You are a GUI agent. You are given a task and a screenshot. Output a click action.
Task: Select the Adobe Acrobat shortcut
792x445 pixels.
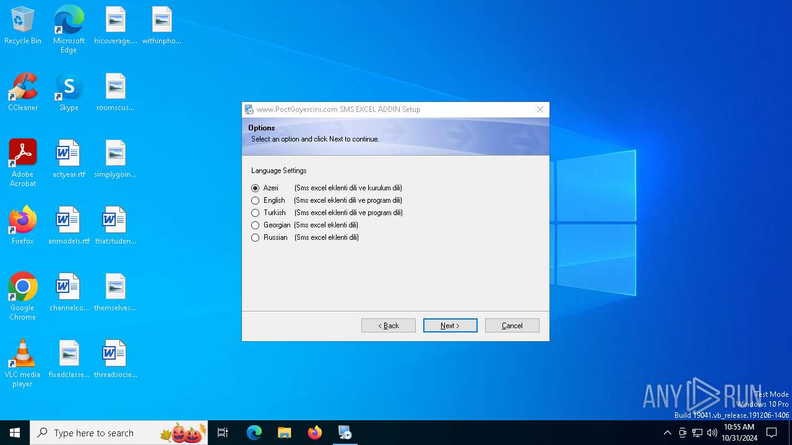[x=23, y=163]
